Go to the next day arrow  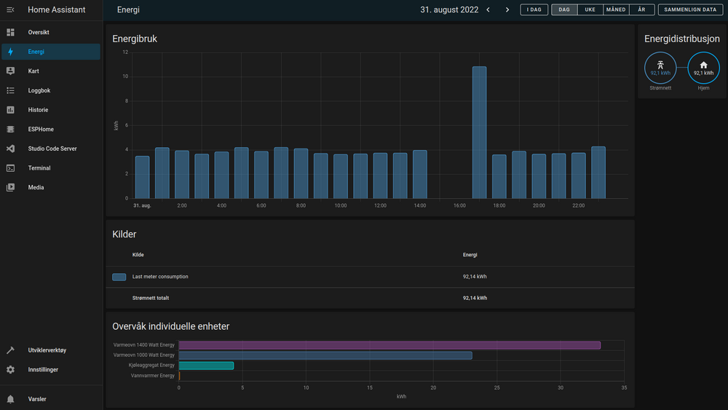(507, 10)
